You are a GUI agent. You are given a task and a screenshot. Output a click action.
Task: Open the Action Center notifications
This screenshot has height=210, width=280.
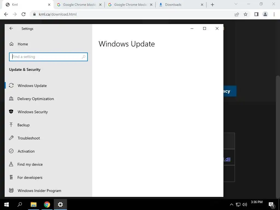[x=272, y=205]
